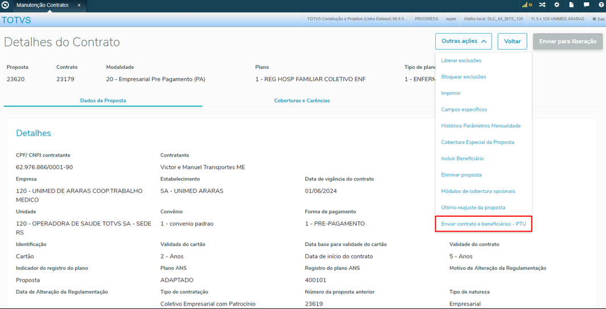Screen dimensions: 606x309
Task: Switch to Coberturas e Carências tab
Action: click(x=302, y=101)
